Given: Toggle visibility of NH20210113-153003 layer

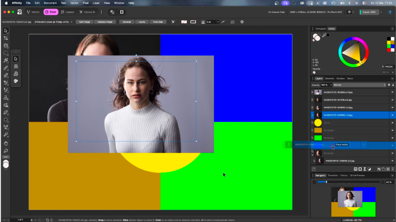Looking at the screenshot, I should click(392, 92).
